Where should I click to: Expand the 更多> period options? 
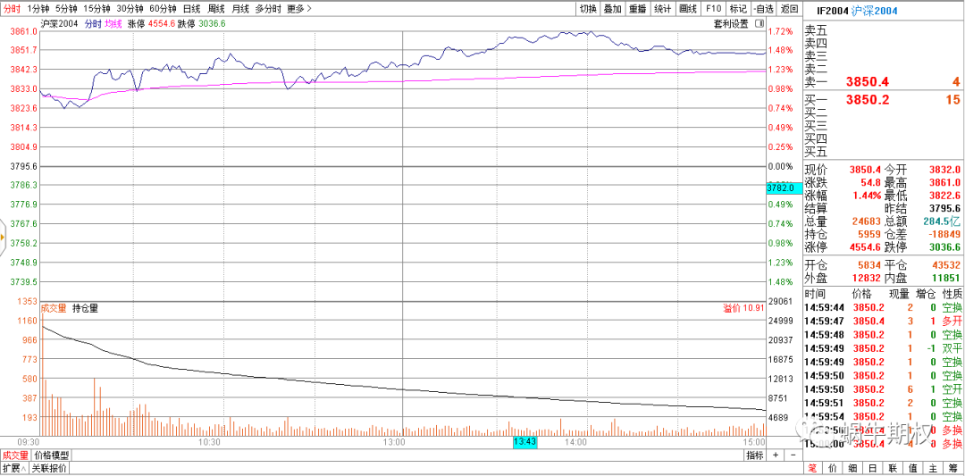(299, 9)
